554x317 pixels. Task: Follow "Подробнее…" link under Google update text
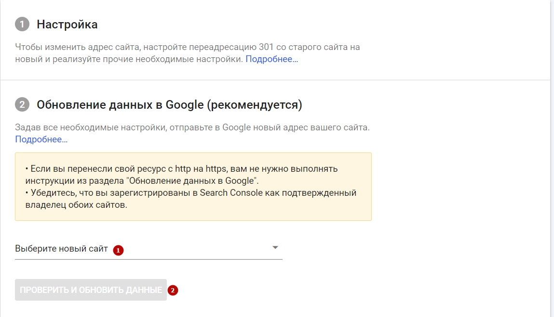(41, 139)
